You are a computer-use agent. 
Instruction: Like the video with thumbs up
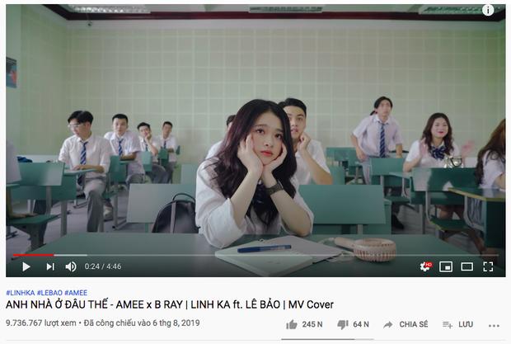[x=291, y=324]
